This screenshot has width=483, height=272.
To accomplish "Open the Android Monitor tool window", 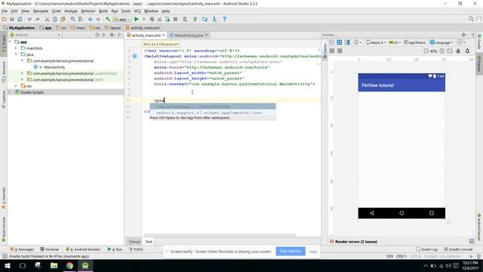I will (83, 249).
